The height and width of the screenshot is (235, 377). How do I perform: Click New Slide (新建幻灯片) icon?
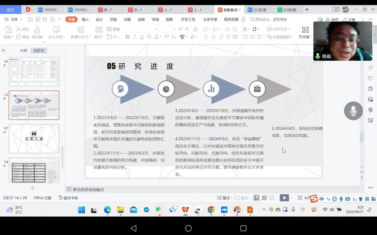tap(81, 30)
